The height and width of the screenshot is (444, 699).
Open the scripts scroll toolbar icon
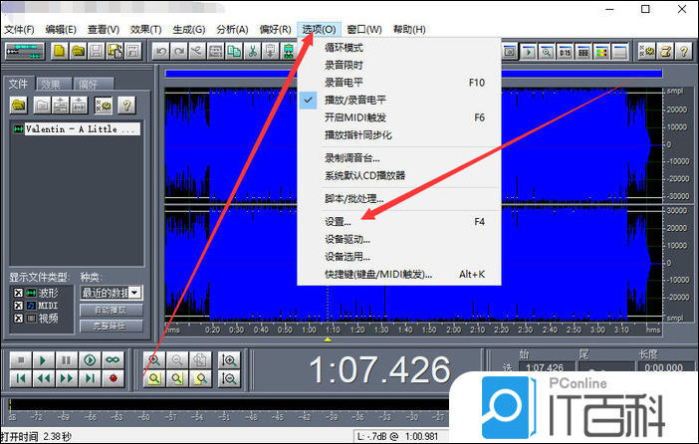665,52
